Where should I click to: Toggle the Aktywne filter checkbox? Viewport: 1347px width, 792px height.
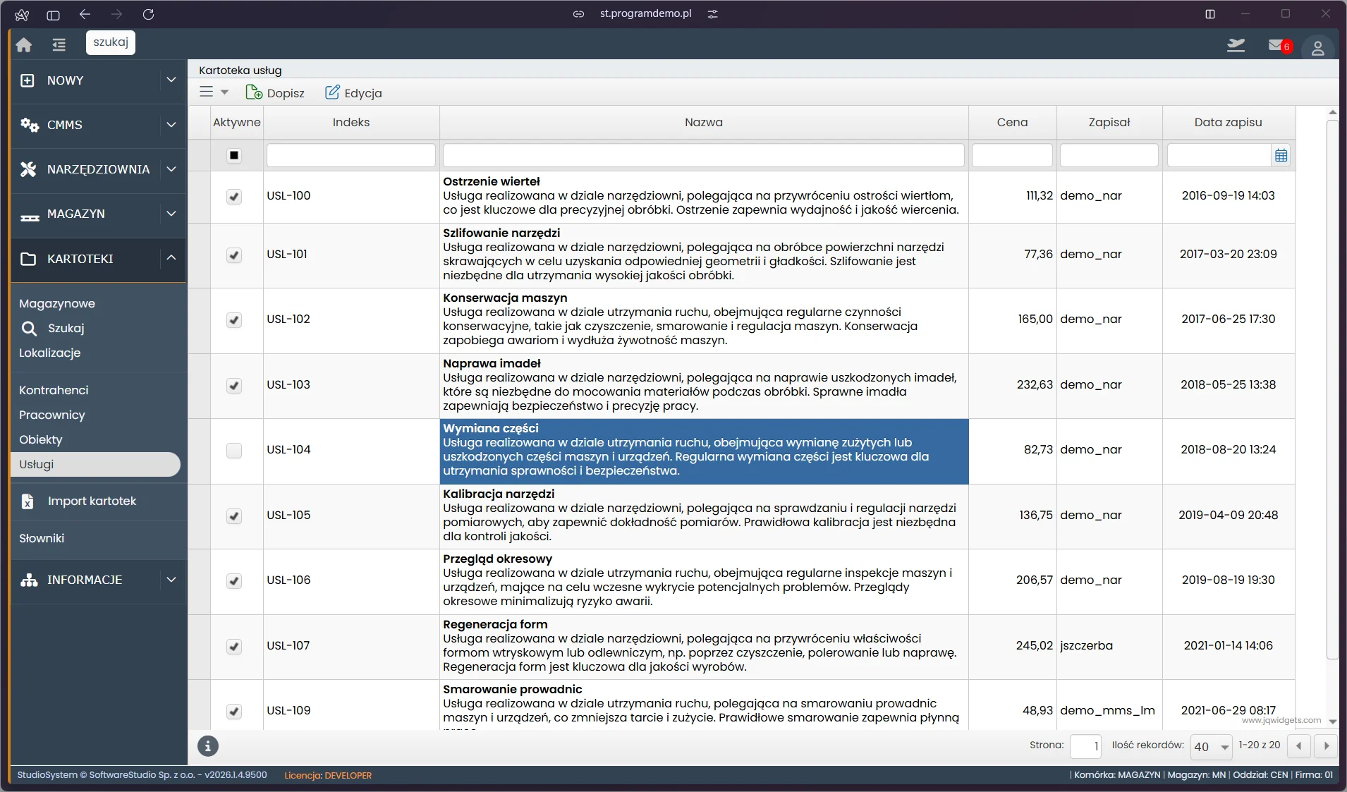pos(234,155)
